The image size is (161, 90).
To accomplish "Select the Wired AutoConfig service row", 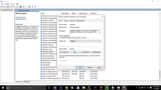I will [x=48, y=56].
